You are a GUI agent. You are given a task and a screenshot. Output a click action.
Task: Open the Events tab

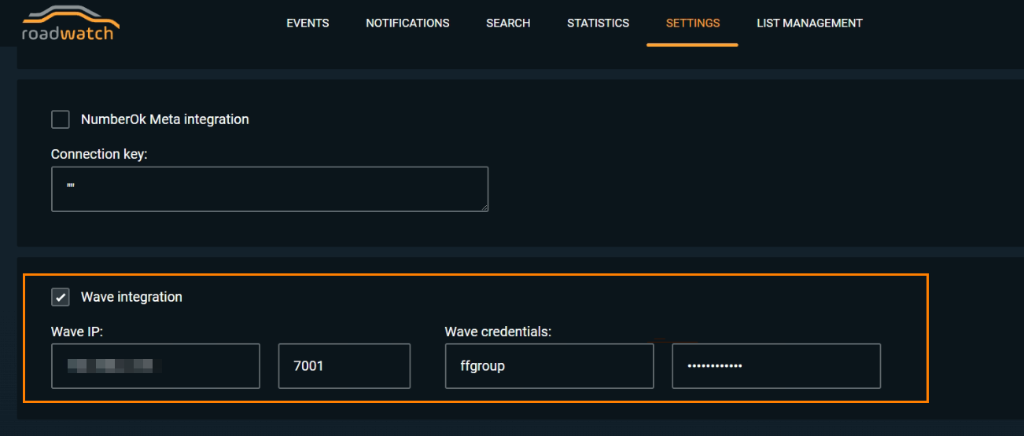click(x=308, y=24)
